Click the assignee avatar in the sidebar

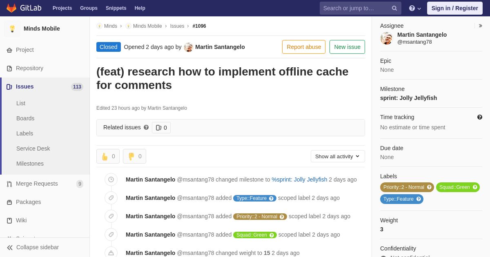pyautogui.click(x=386, y=38)
